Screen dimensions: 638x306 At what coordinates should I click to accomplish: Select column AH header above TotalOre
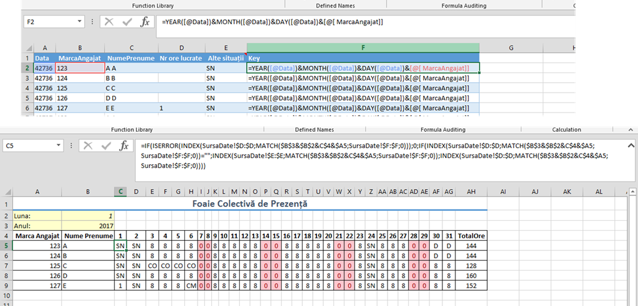click(472, 192)
